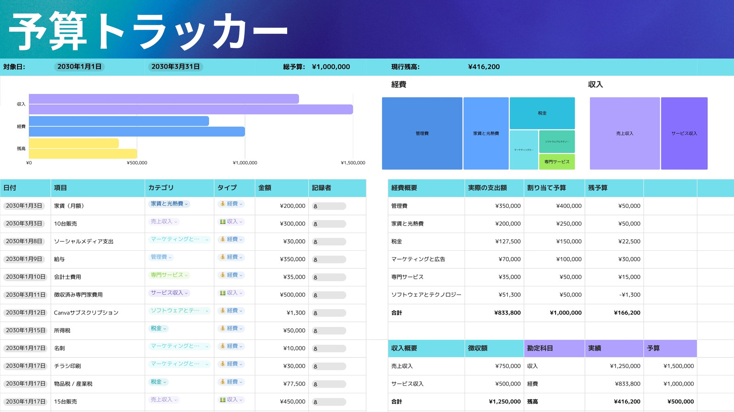Click the 管理費 treemap tile
The image size is (734, 412).
point(422,133)
